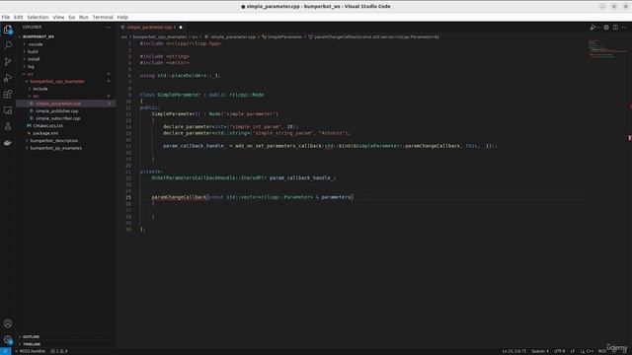Open the Manage gear in activity bar
The height and width of the screenshot is (355, 632).
click(x=8, y=339)
